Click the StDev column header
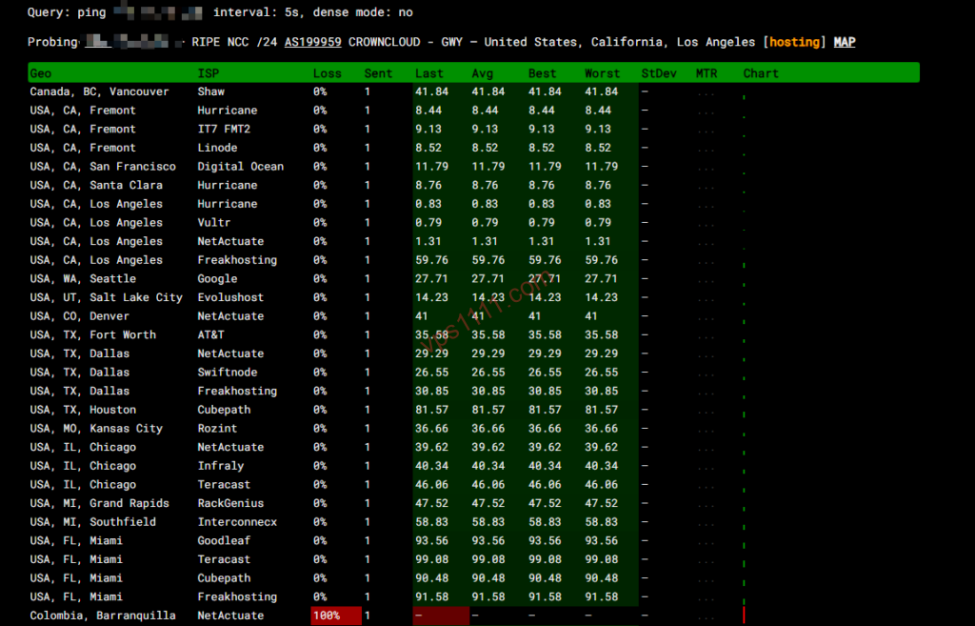Viewport: 975px width, 626px height. coord(659,73)
